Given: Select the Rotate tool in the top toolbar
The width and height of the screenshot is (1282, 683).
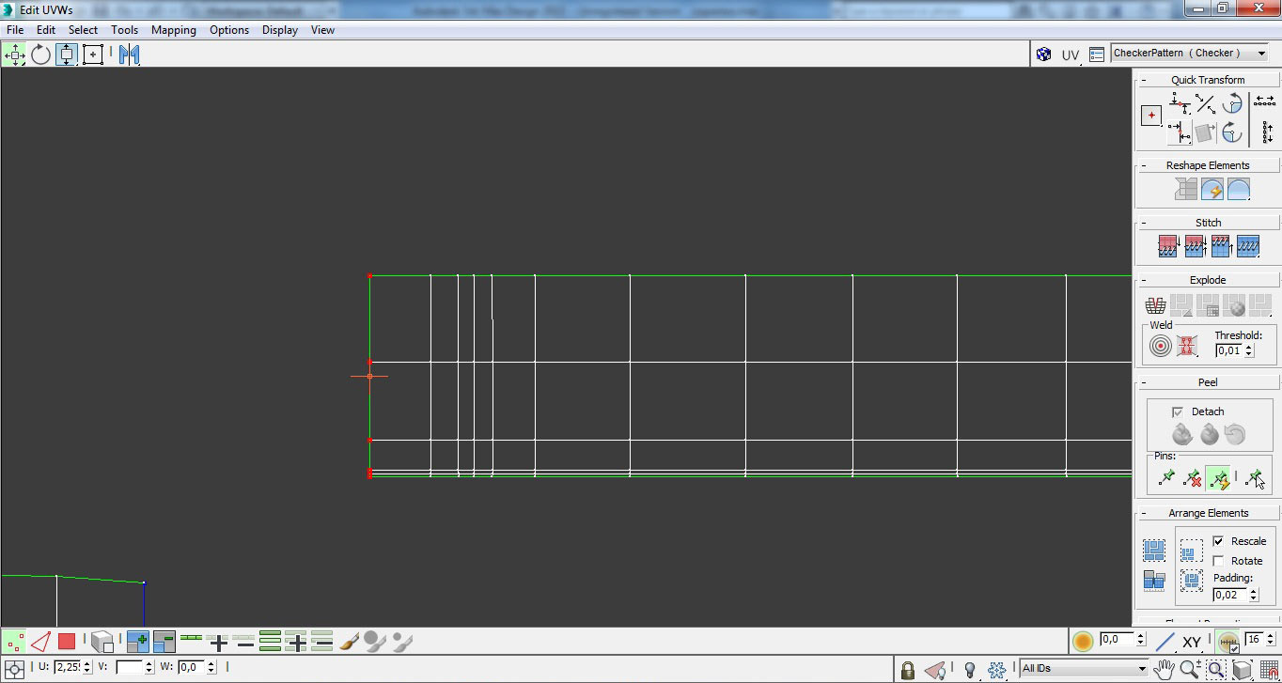Looking at the screenshot, I should [40, 54].
